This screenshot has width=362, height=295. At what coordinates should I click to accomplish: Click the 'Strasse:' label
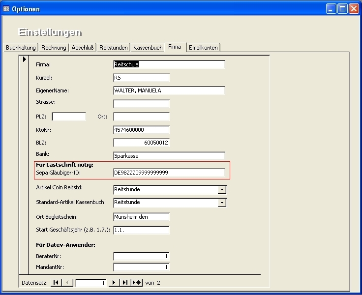[46, 102]
